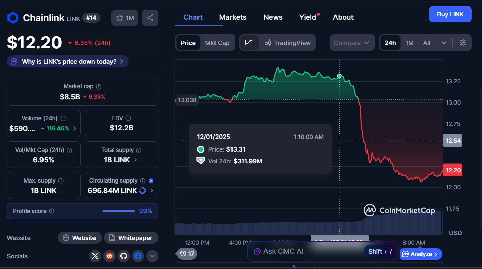This screenshot has height=269, width=482.
Task: Open the Facebook social link
Action: (138, 256)
